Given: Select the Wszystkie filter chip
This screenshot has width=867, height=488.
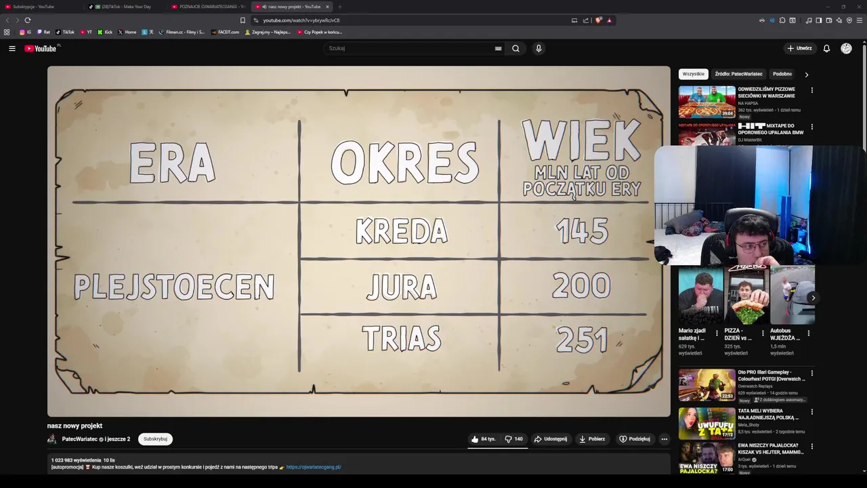Looking at the screenshot, I should (x=694, y=74).
